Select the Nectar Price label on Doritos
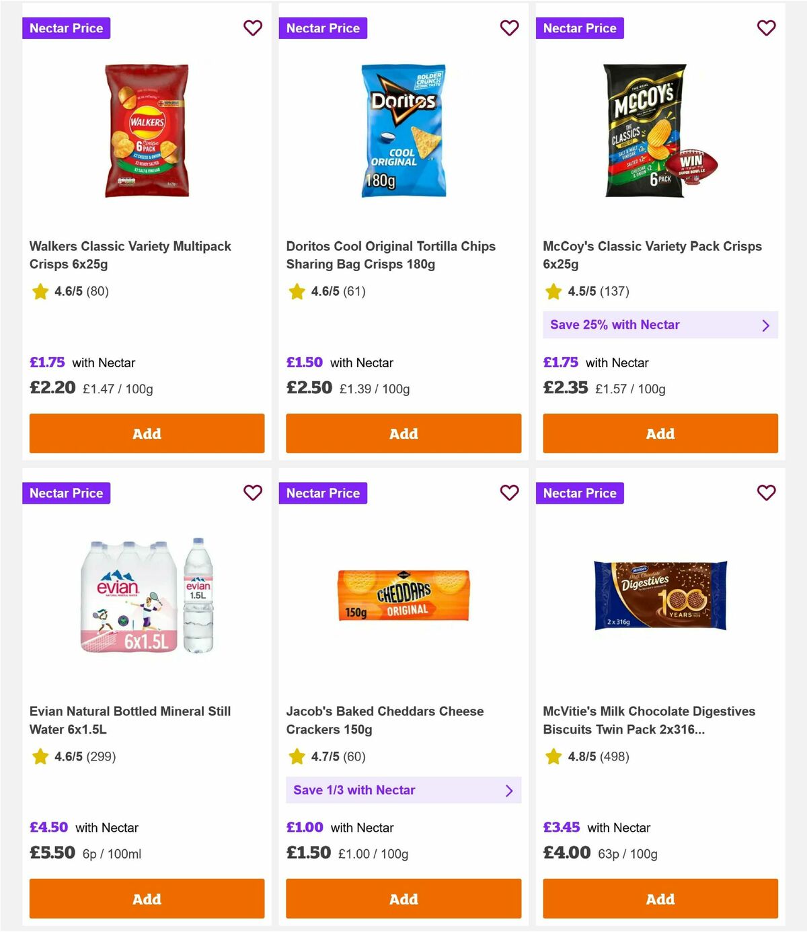The height and width of the screenshot is (932, 807). [x=323, y=28]
